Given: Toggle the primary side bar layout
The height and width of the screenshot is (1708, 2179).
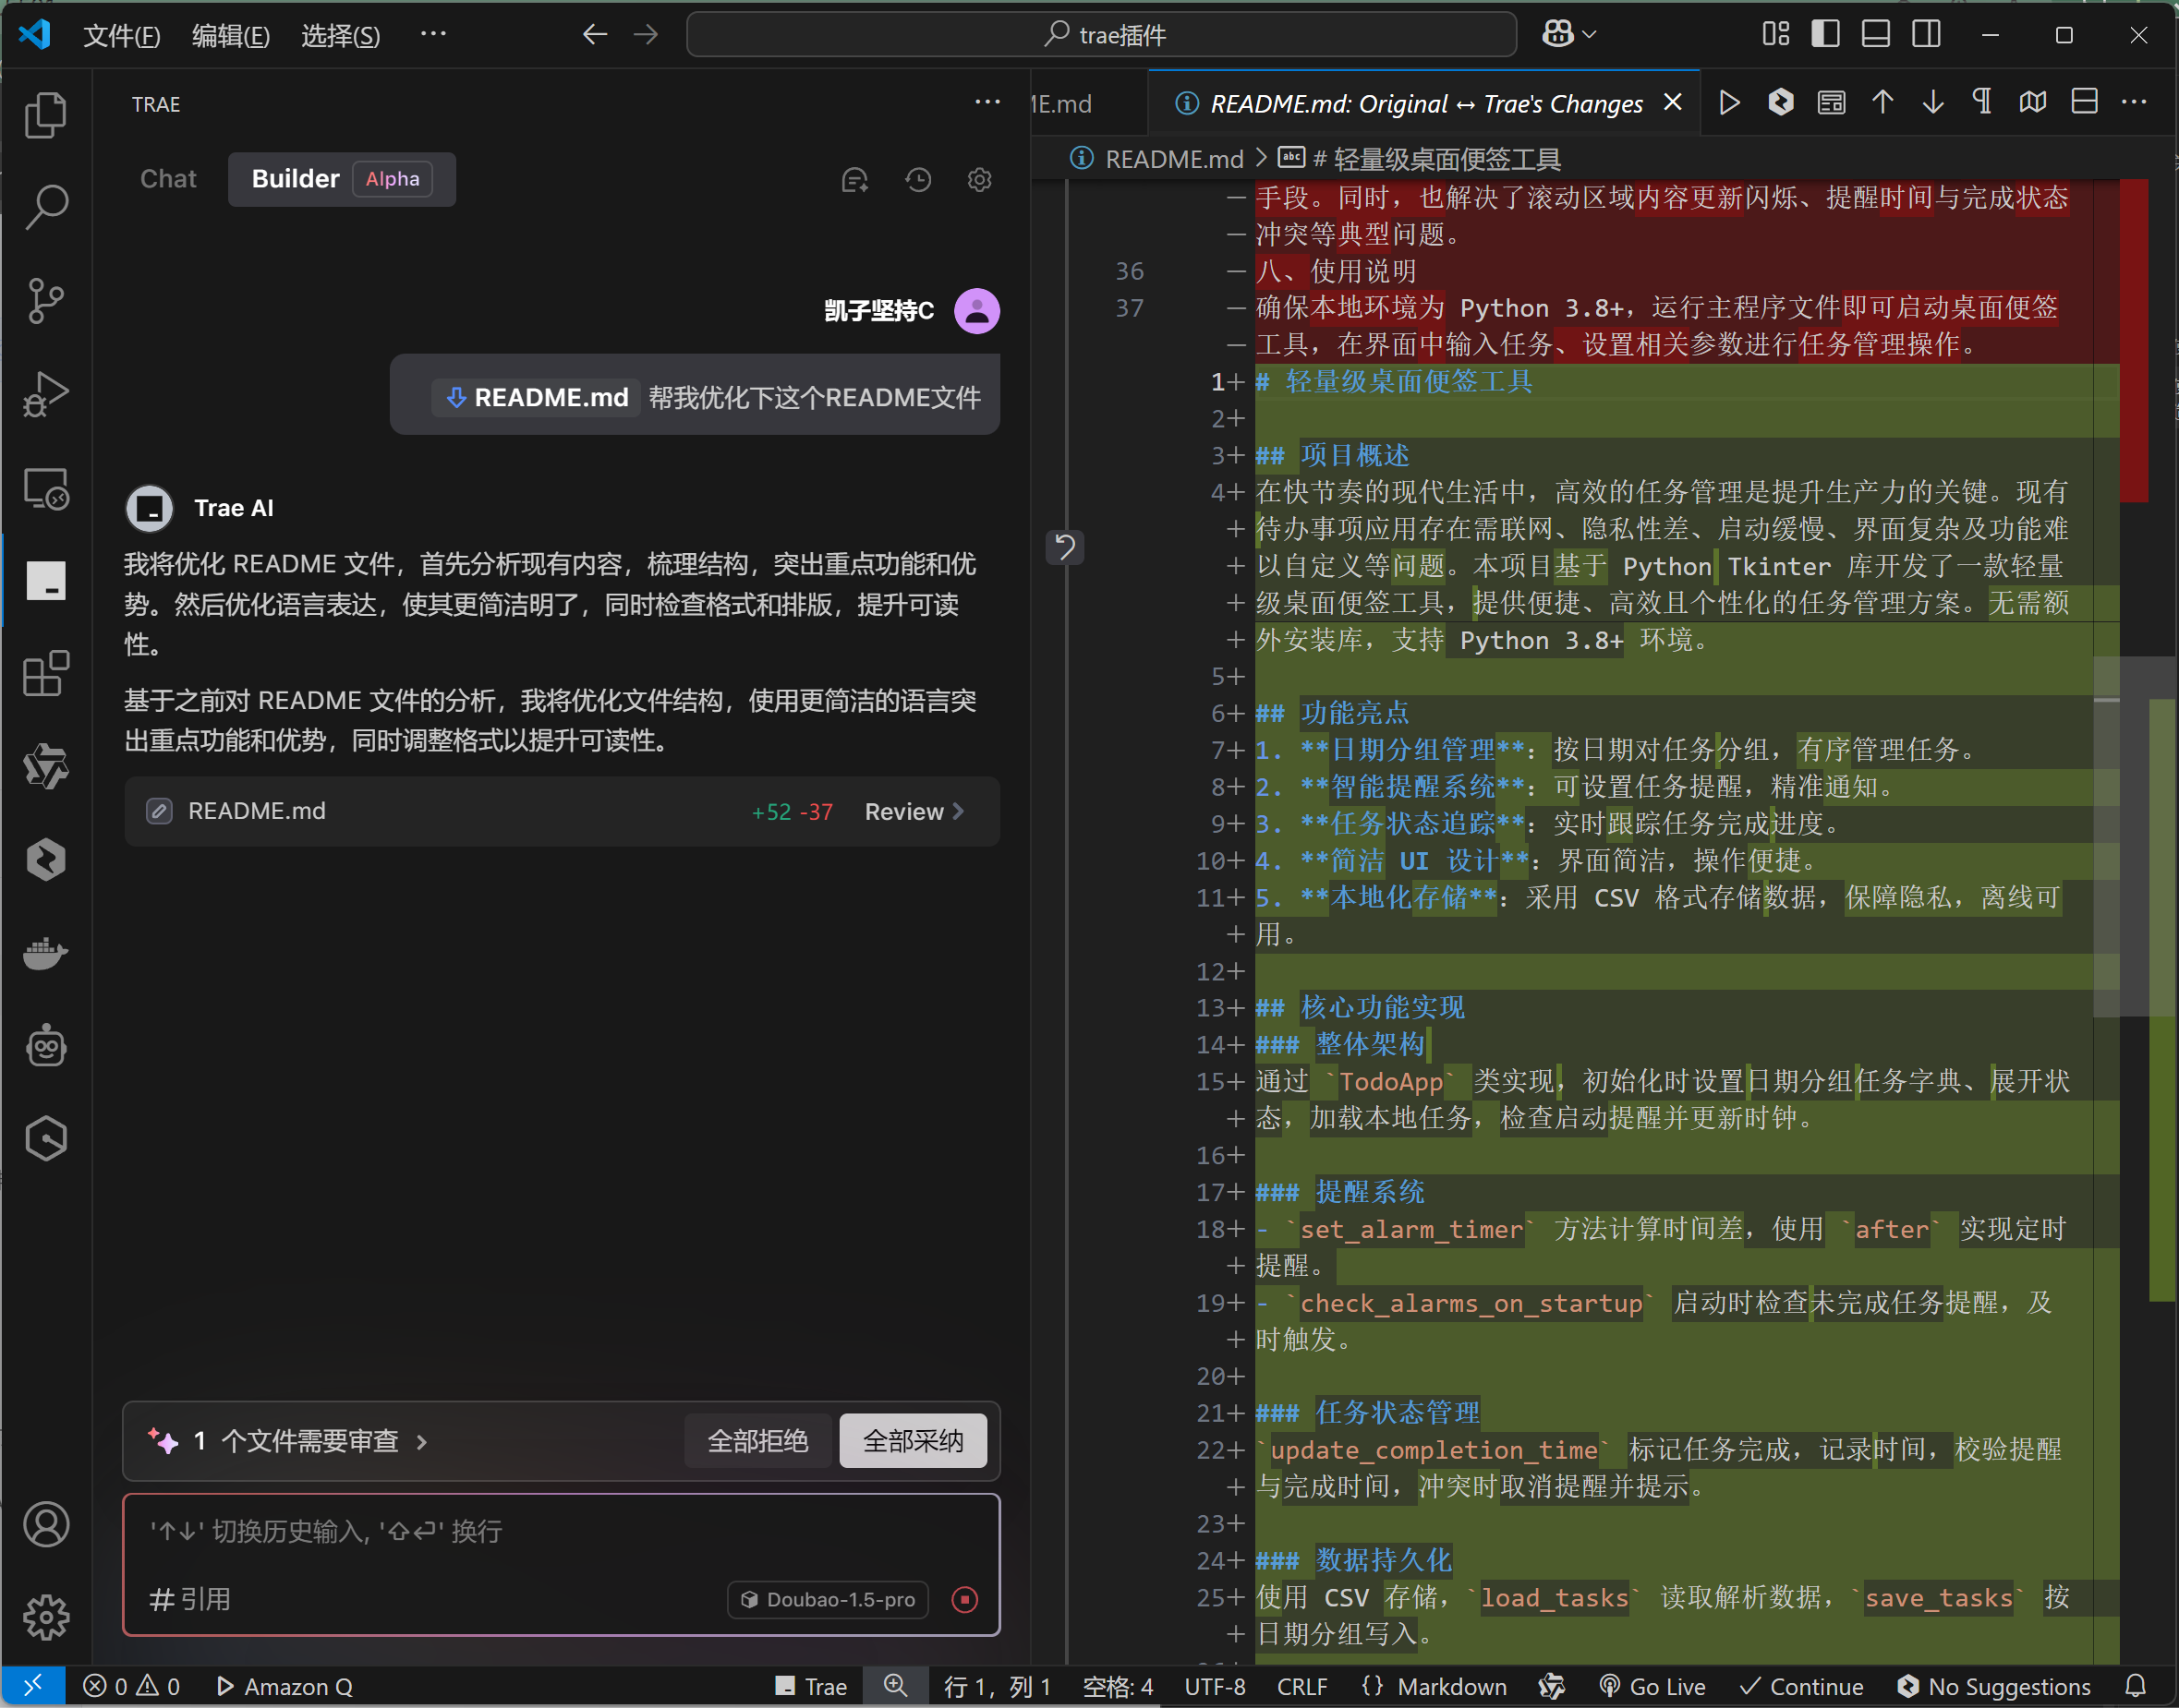Looking at the screenshot, I should pos(1825,35).
